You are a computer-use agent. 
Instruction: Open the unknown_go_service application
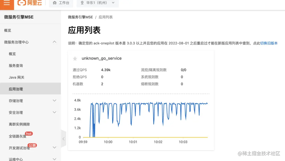(102, 58)
